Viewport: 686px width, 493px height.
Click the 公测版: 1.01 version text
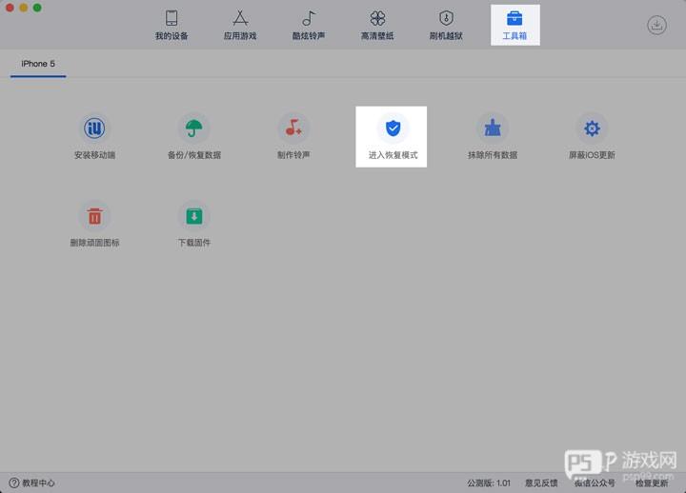coord(489,483)
